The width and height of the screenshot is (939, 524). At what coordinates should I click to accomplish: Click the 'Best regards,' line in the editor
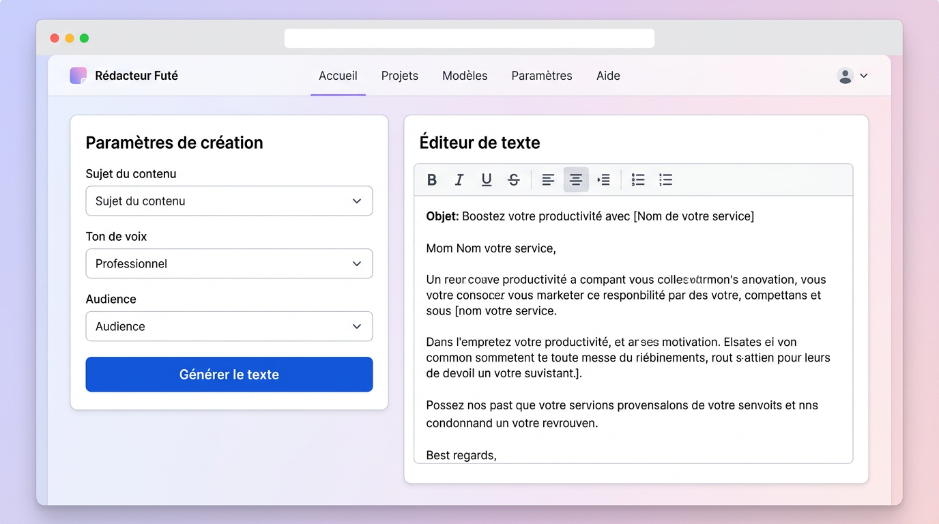(461, 455)
